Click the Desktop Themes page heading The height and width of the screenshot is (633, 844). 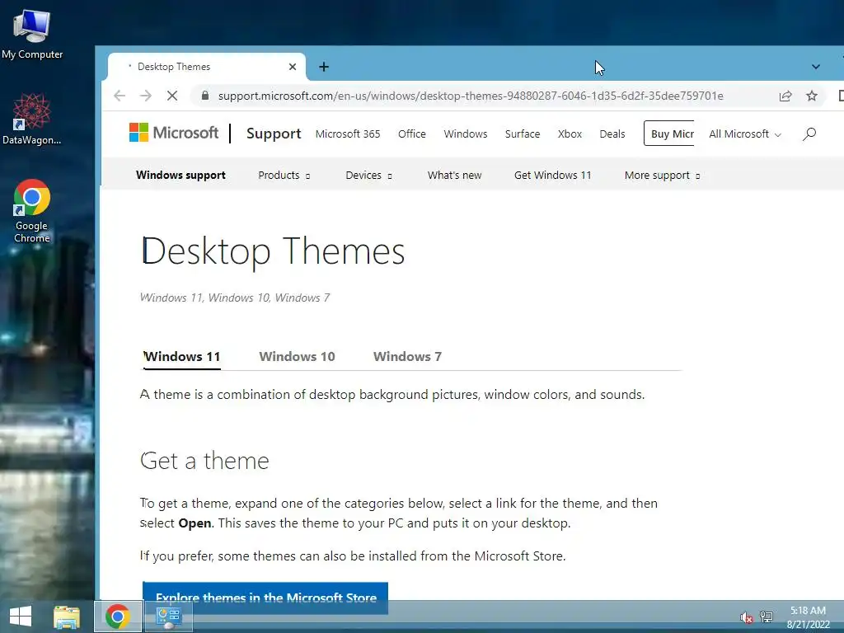click(x=273, y=251)
